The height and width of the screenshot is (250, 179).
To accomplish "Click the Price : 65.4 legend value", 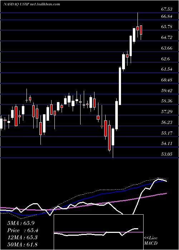I will [x=23, y=230].
